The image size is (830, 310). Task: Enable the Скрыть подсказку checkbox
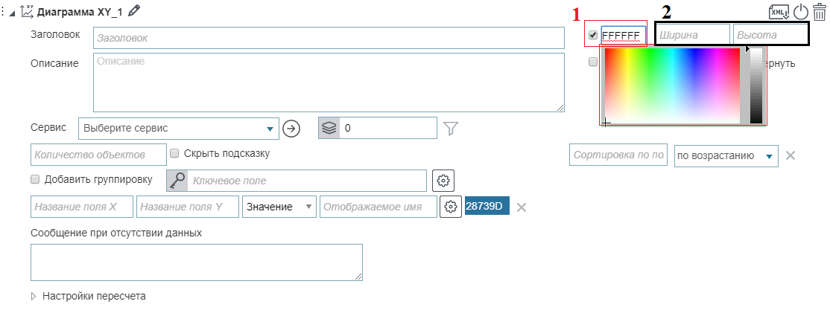[x=174, y=153]
